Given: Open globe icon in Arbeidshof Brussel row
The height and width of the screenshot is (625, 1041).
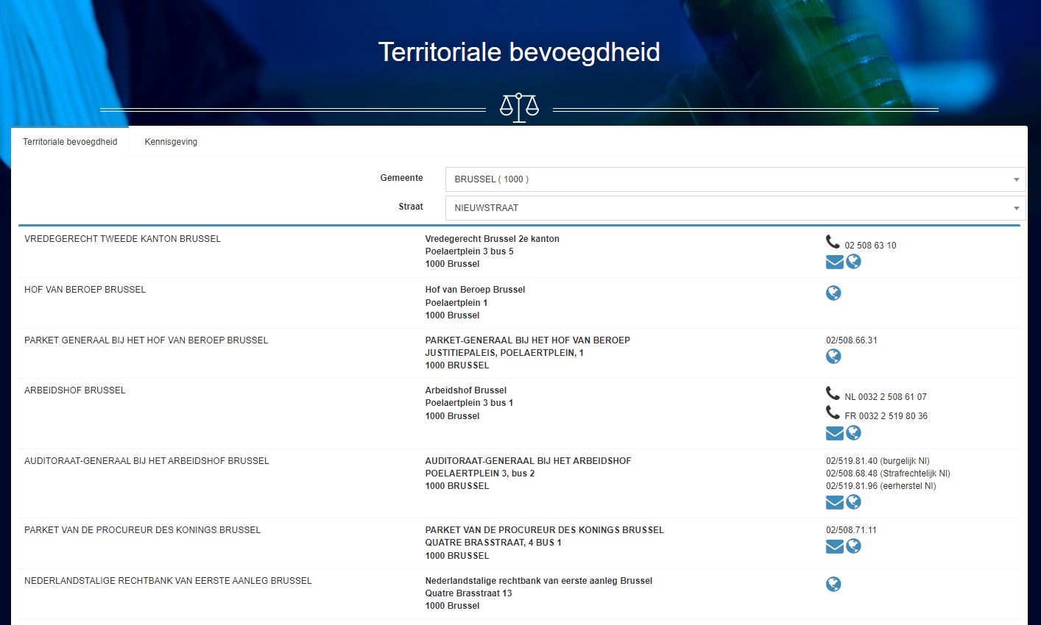Looking at the screenshot, I should [x=853, y=433].
